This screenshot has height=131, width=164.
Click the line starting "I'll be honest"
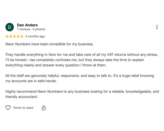click(75, 60)
